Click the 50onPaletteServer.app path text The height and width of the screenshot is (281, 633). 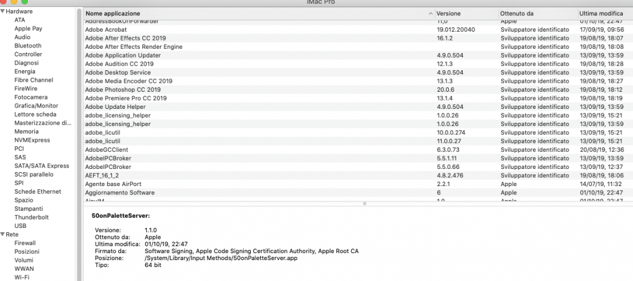click(x=221, y=258)
